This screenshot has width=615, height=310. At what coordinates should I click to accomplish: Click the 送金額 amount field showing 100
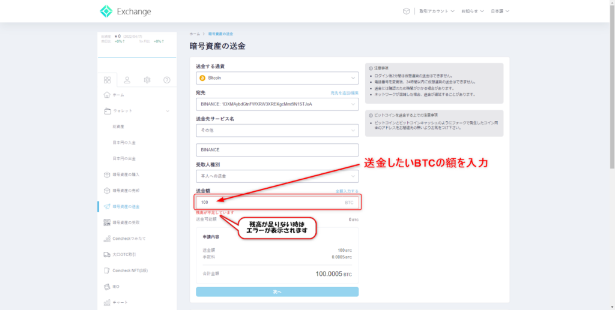pos(277,202)
